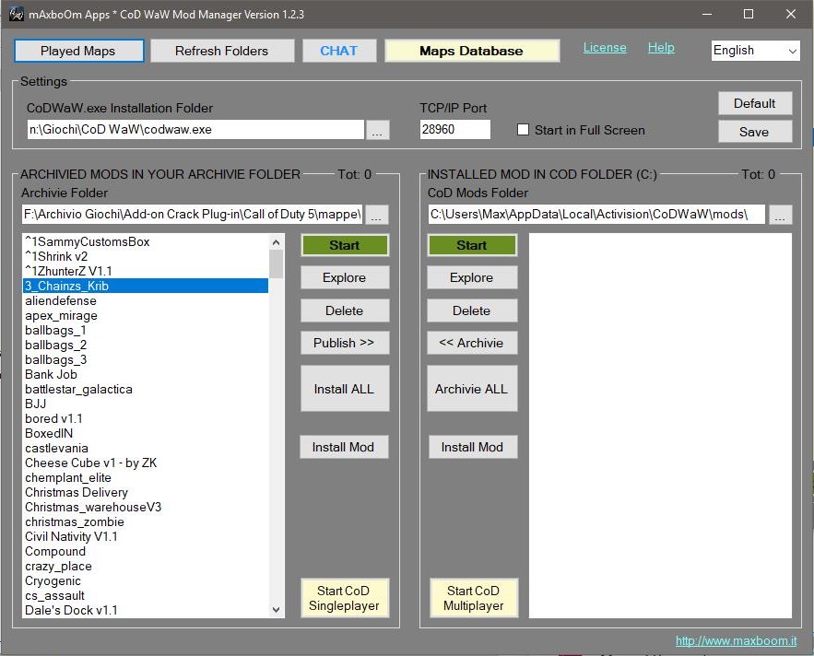Start the selected installed mod
This screenshot has width=814, height=656.
pyautogui.click(x=472, y=245)
